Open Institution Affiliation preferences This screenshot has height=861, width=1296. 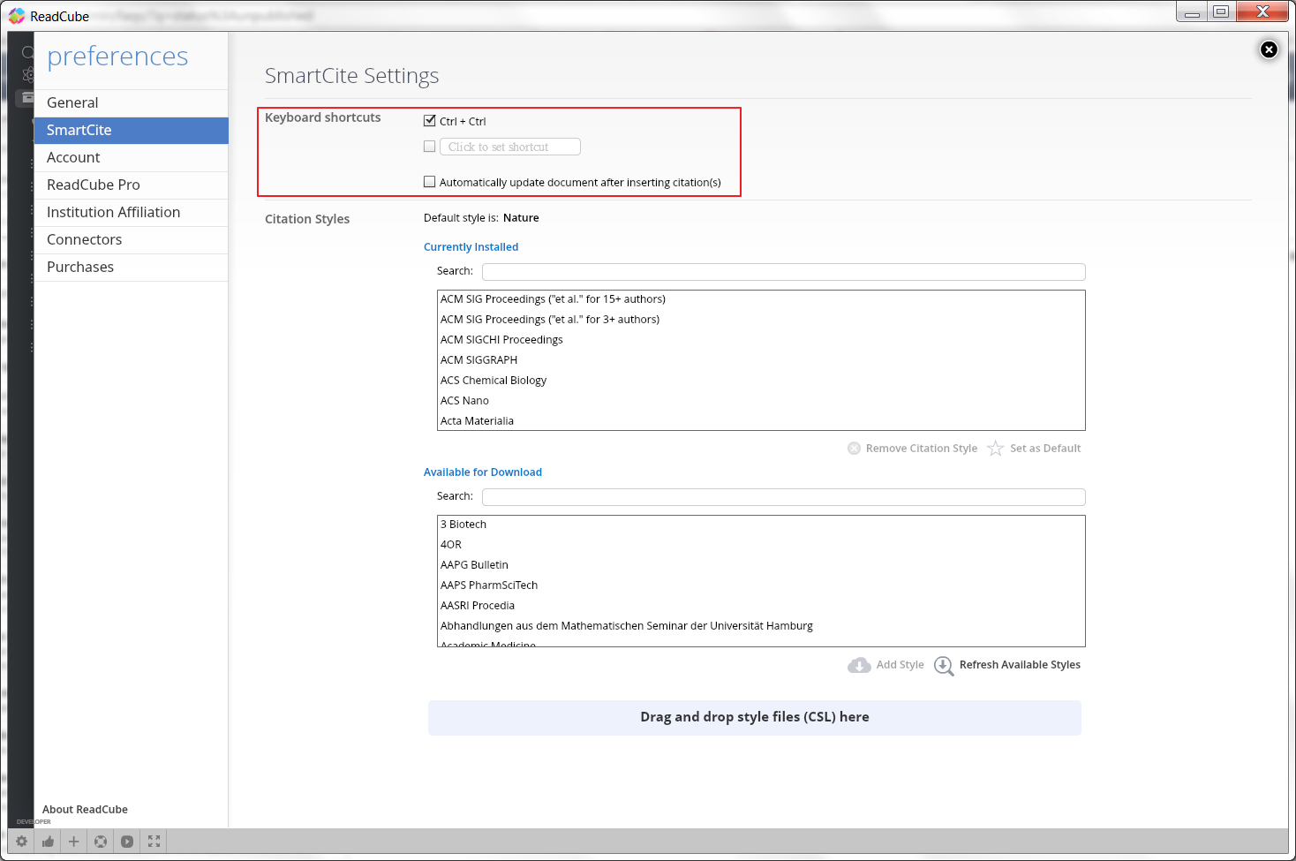(x=131, y=212)
